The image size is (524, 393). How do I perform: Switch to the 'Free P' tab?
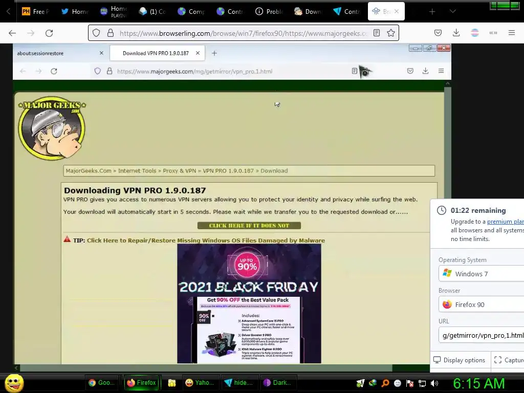click(x=36, y=11)
